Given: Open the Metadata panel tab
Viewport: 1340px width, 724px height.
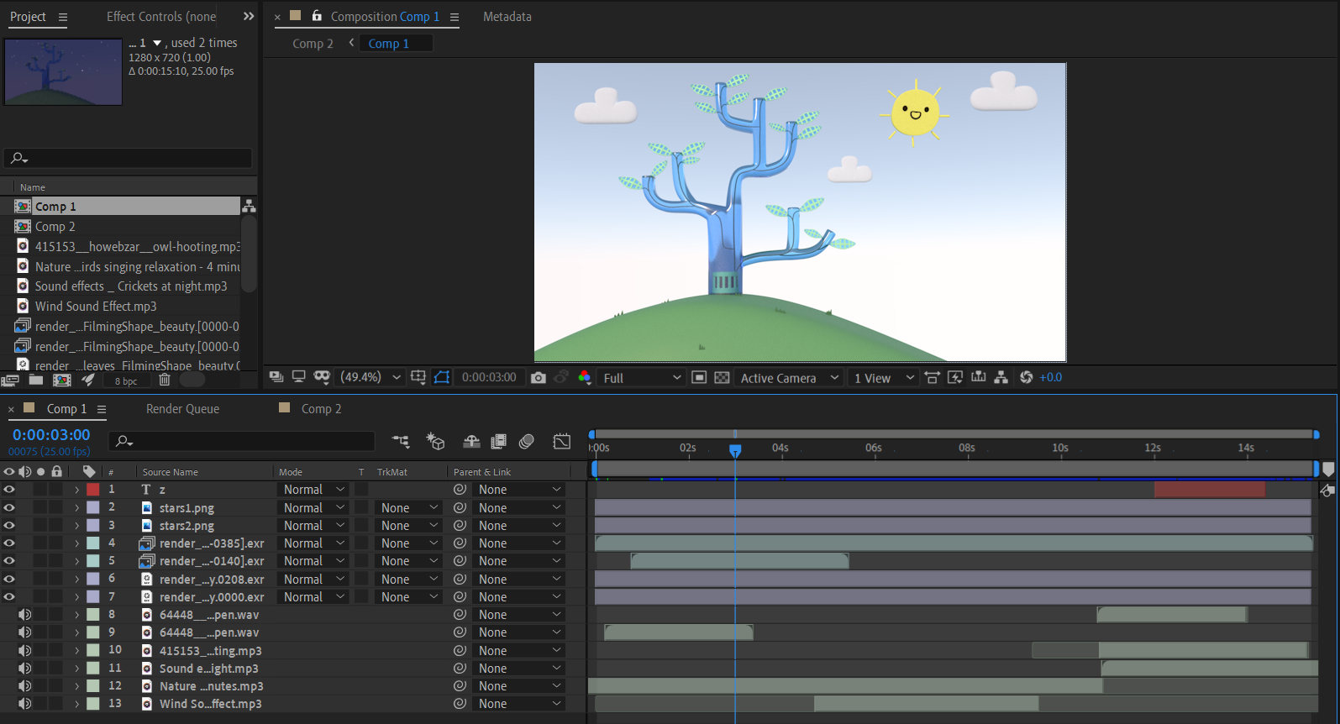Looking at the screenshot, I should click(507, 17).
